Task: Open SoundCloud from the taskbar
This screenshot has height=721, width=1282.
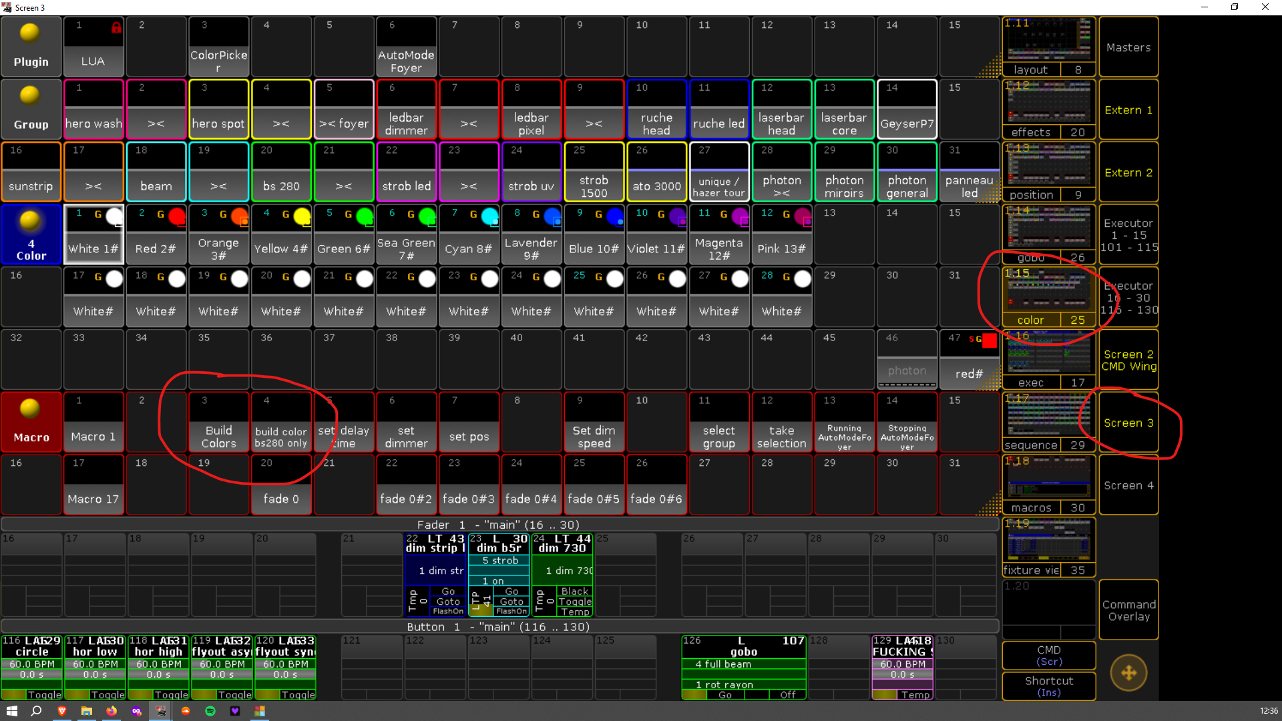Action: click(x=186, y=711)
